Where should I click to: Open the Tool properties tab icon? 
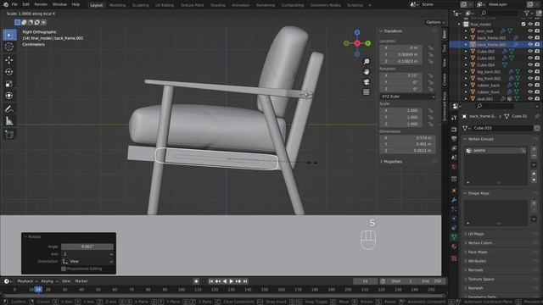[x=454, y=118]
